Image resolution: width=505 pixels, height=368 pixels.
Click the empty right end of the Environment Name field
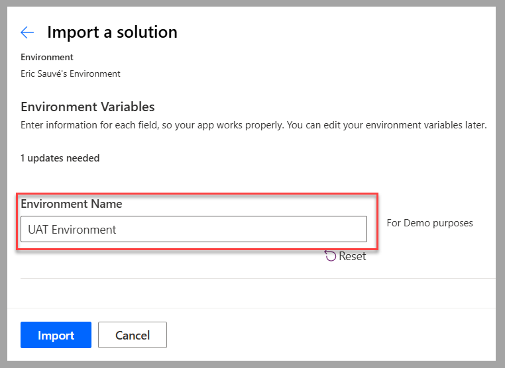331,229
